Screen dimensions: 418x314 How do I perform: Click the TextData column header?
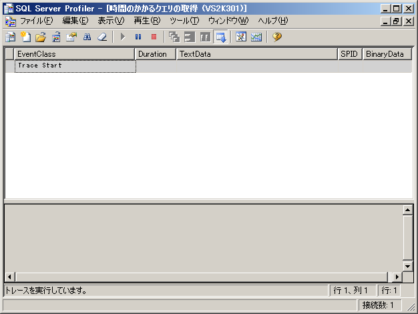coord(257,54)
